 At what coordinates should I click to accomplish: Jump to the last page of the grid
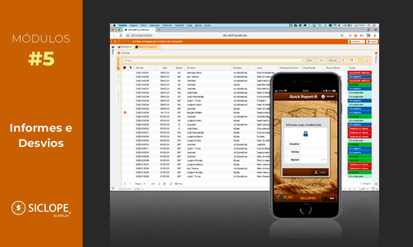(x=164, y=184)
